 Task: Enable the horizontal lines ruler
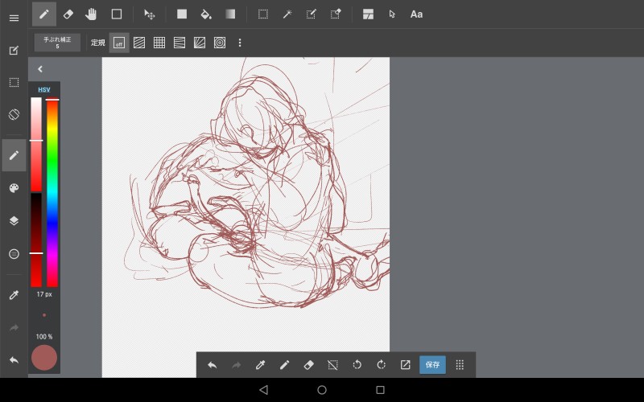coord(180,43)
